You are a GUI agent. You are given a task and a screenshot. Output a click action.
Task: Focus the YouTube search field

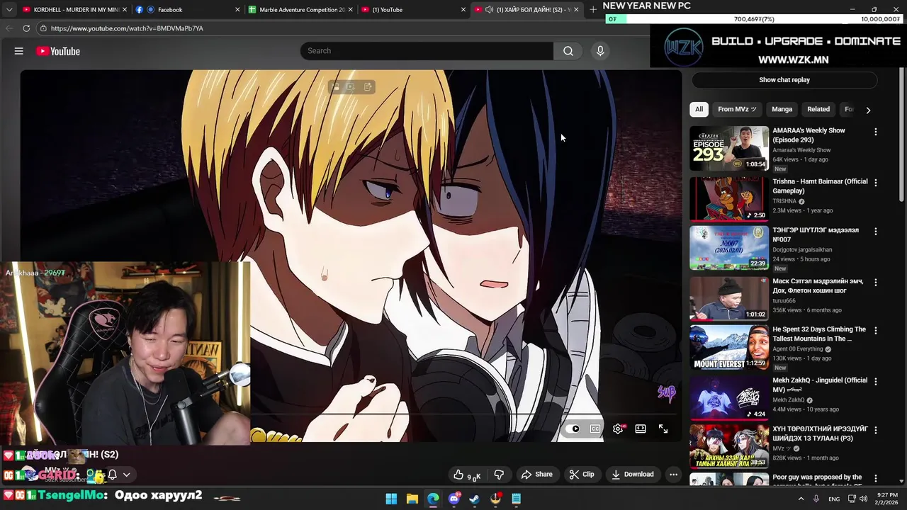427,51
